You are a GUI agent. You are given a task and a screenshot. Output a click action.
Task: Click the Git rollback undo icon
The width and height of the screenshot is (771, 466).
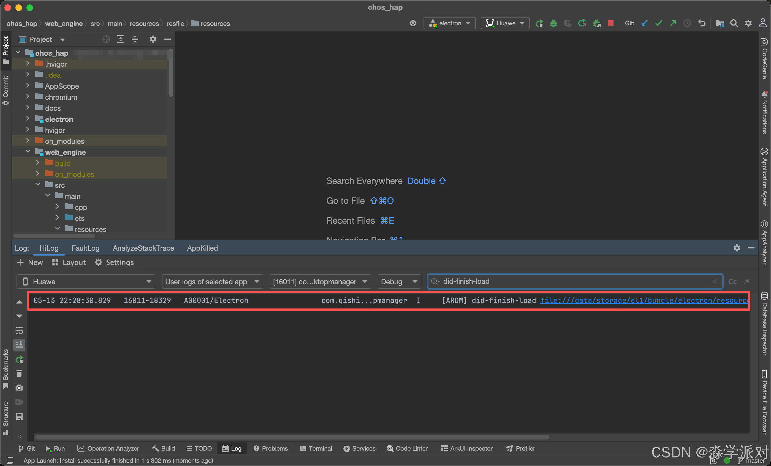[x=702, y=23]
